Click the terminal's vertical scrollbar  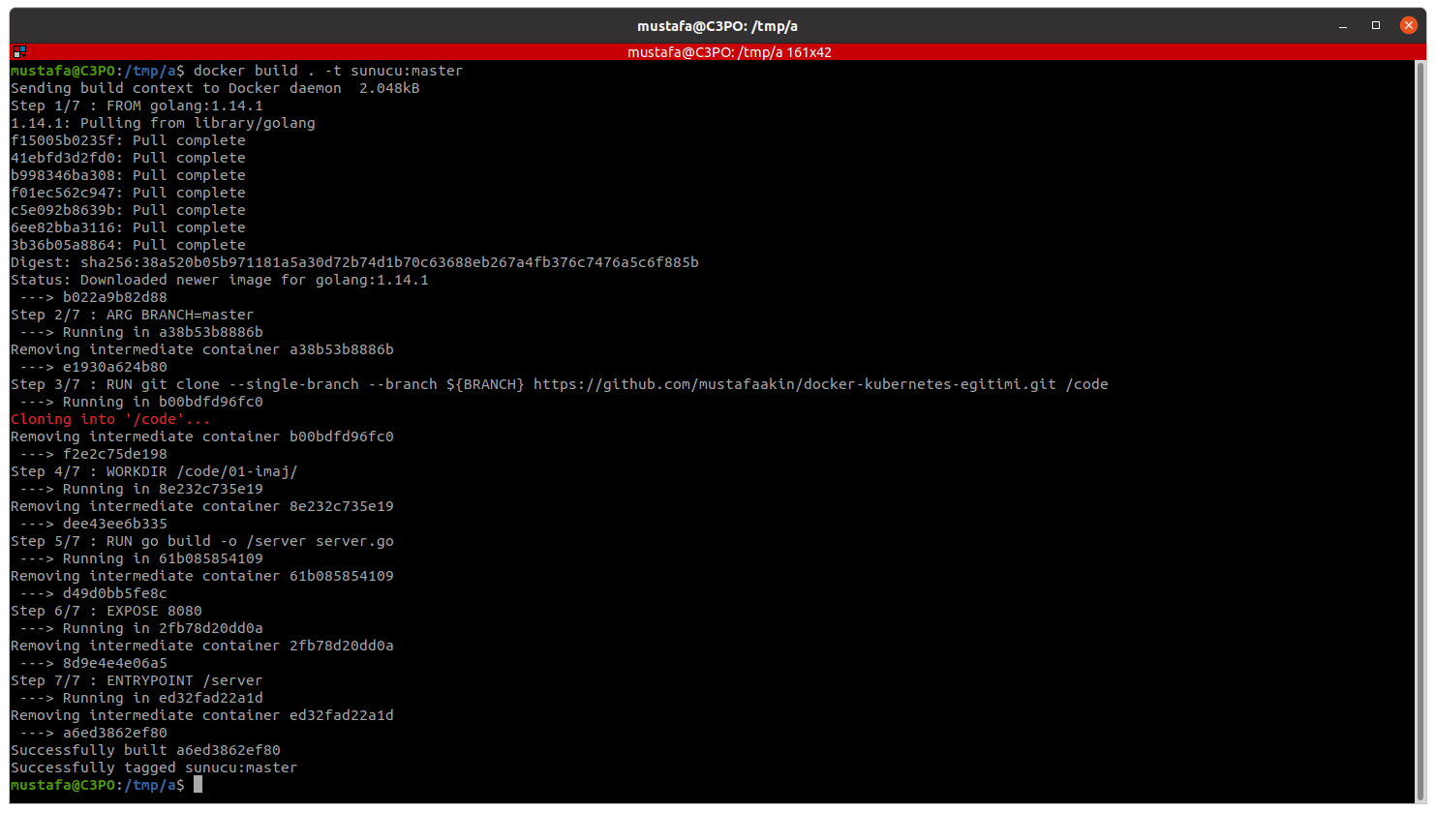click(1421, 431)
